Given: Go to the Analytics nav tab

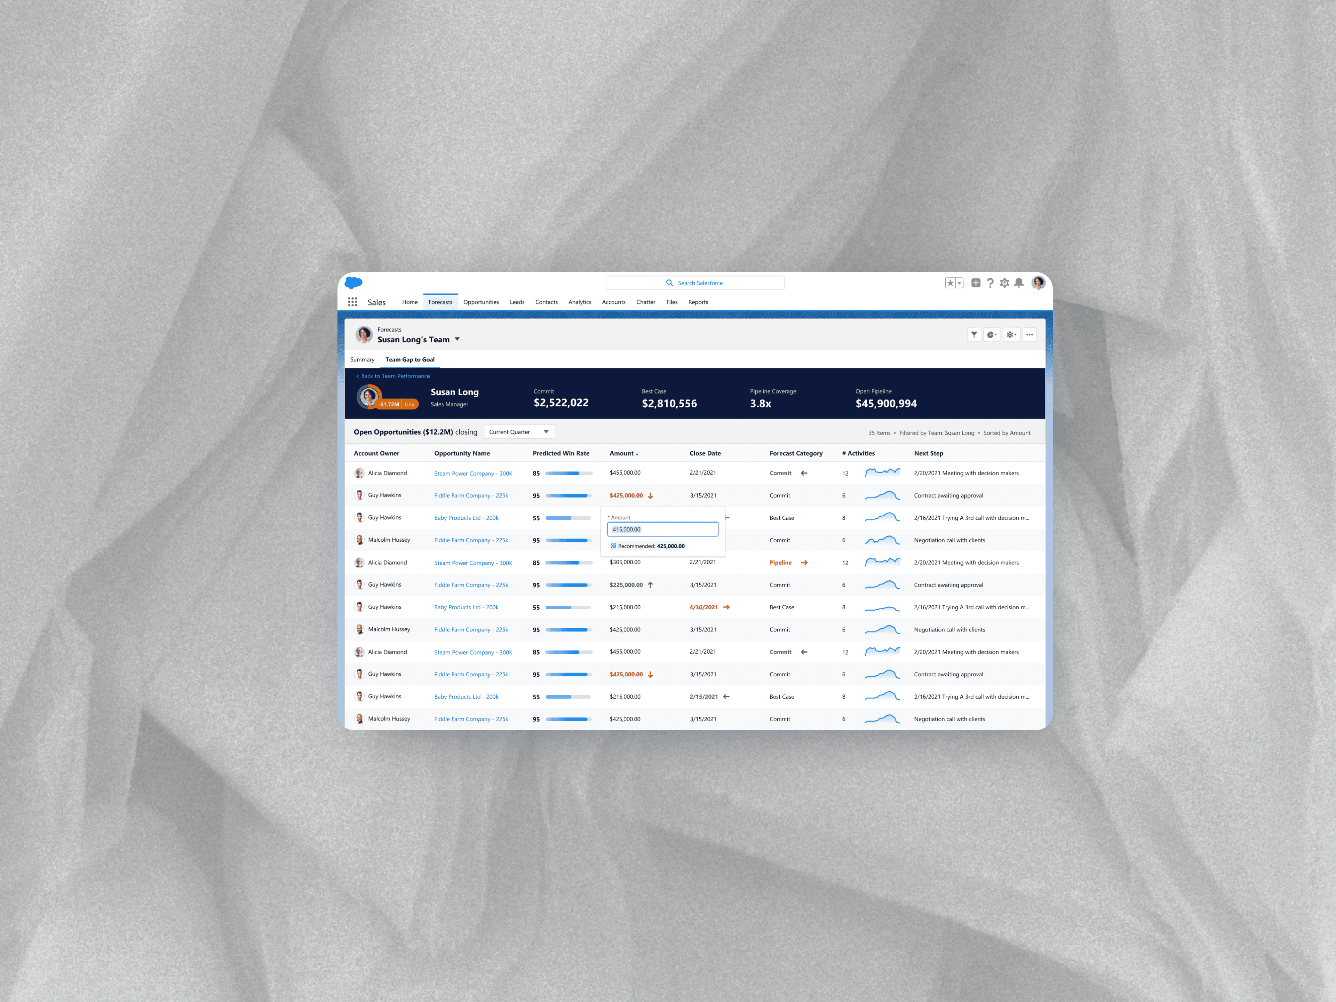Looking at the screenshot, I should [579, 302].
